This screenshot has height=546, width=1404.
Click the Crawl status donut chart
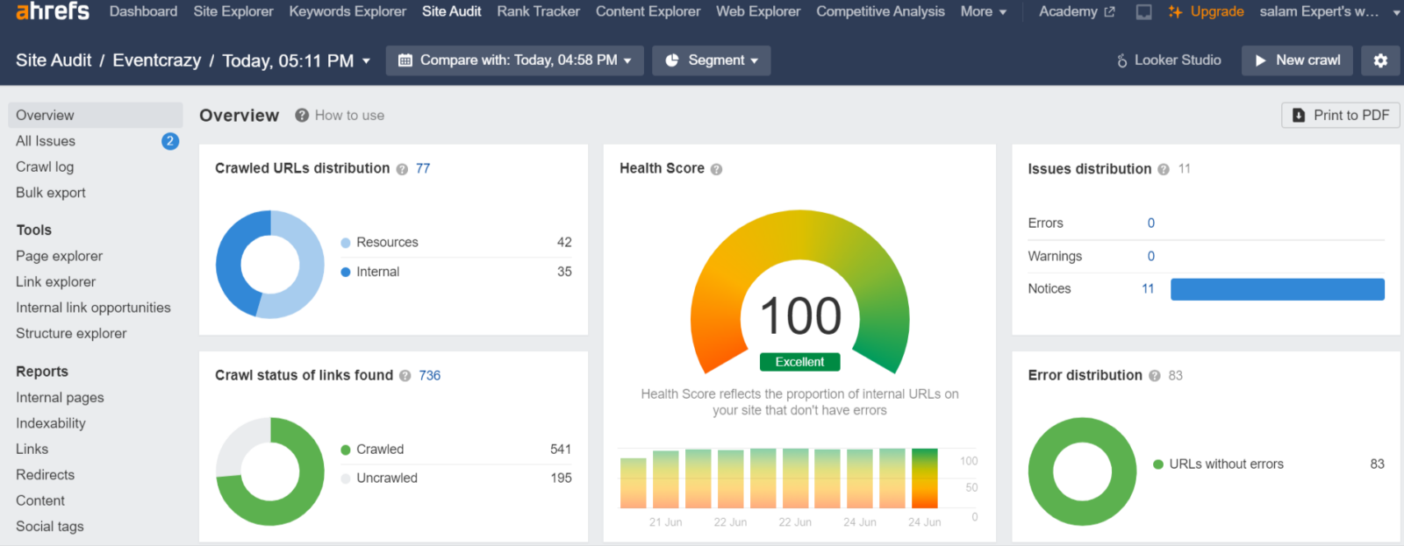(270, 472)
